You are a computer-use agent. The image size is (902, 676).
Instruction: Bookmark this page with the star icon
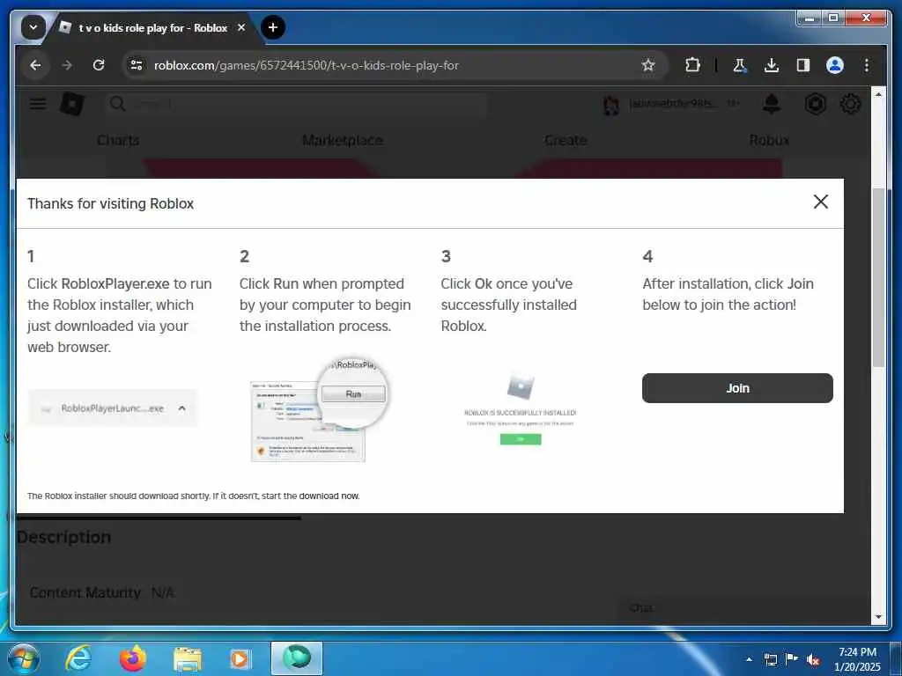[648, 65]
